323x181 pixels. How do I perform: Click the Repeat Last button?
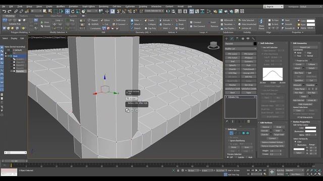coord(305,47)
